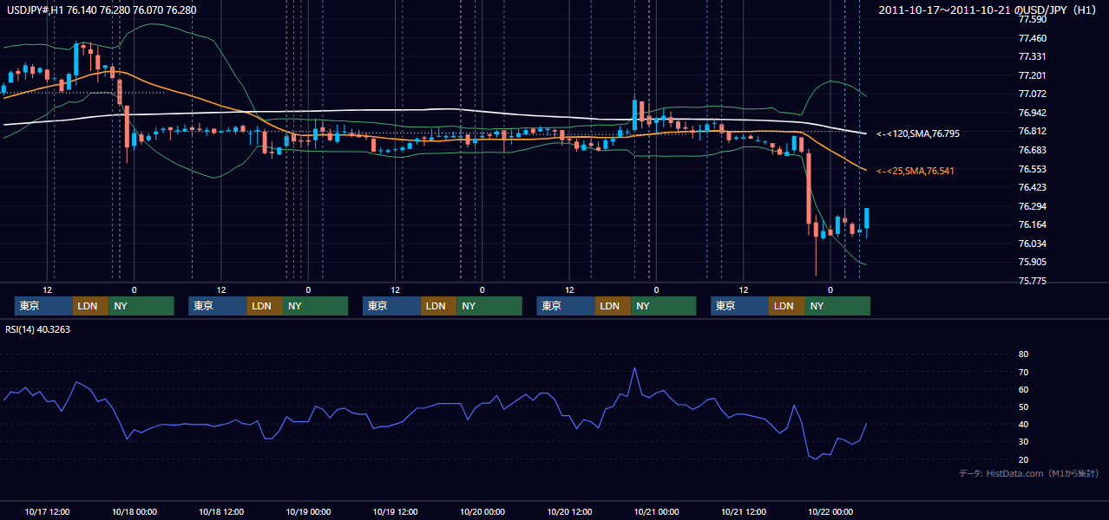
Task: Select the 10/20 12:00 time axis label
Action: [569, 511]
